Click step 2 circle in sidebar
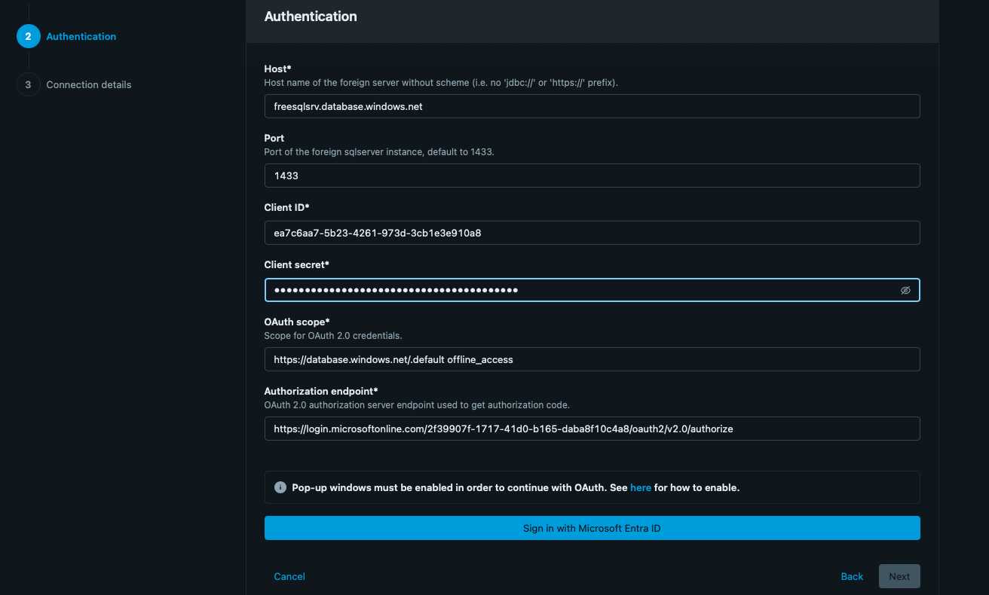 click(28, 36)
